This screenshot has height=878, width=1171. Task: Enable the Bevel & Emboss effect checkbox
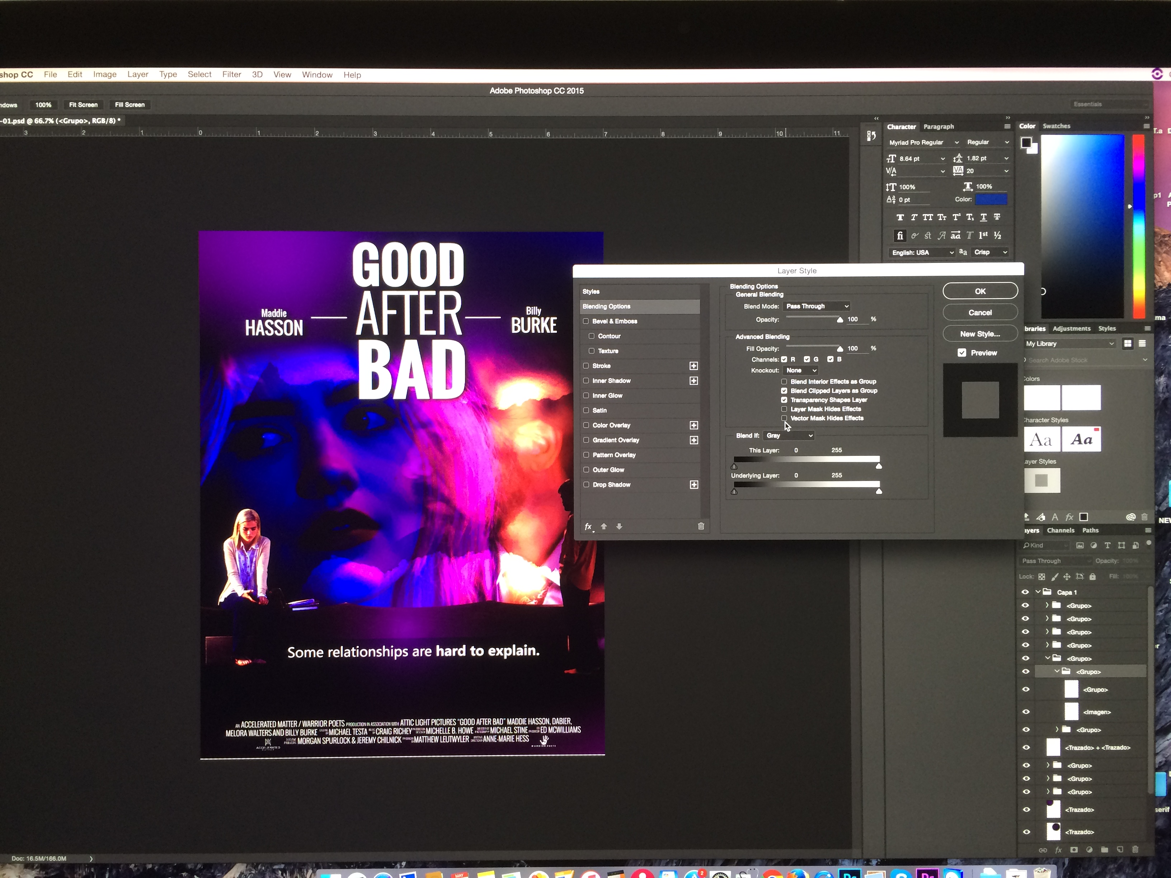(x=586, y=321)
